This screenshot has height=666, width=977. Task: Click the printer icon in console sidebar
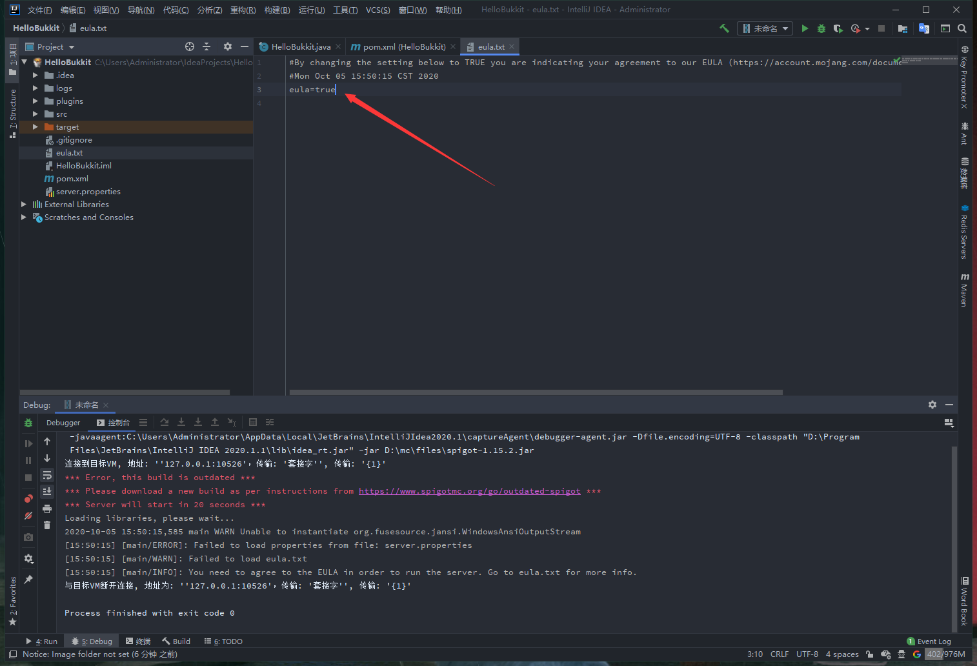tap(47, 509)
